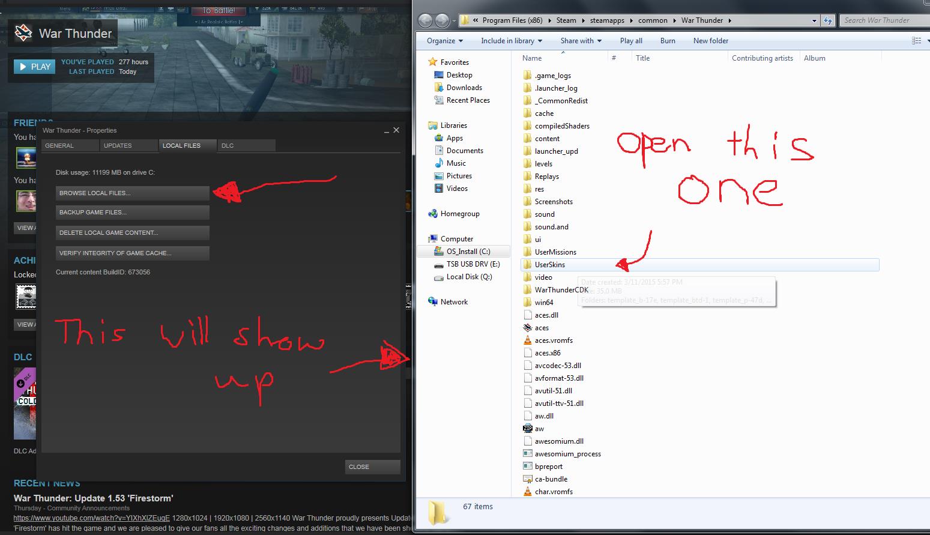Open the Include in library dropdown
930x535 pixels.
512,41
